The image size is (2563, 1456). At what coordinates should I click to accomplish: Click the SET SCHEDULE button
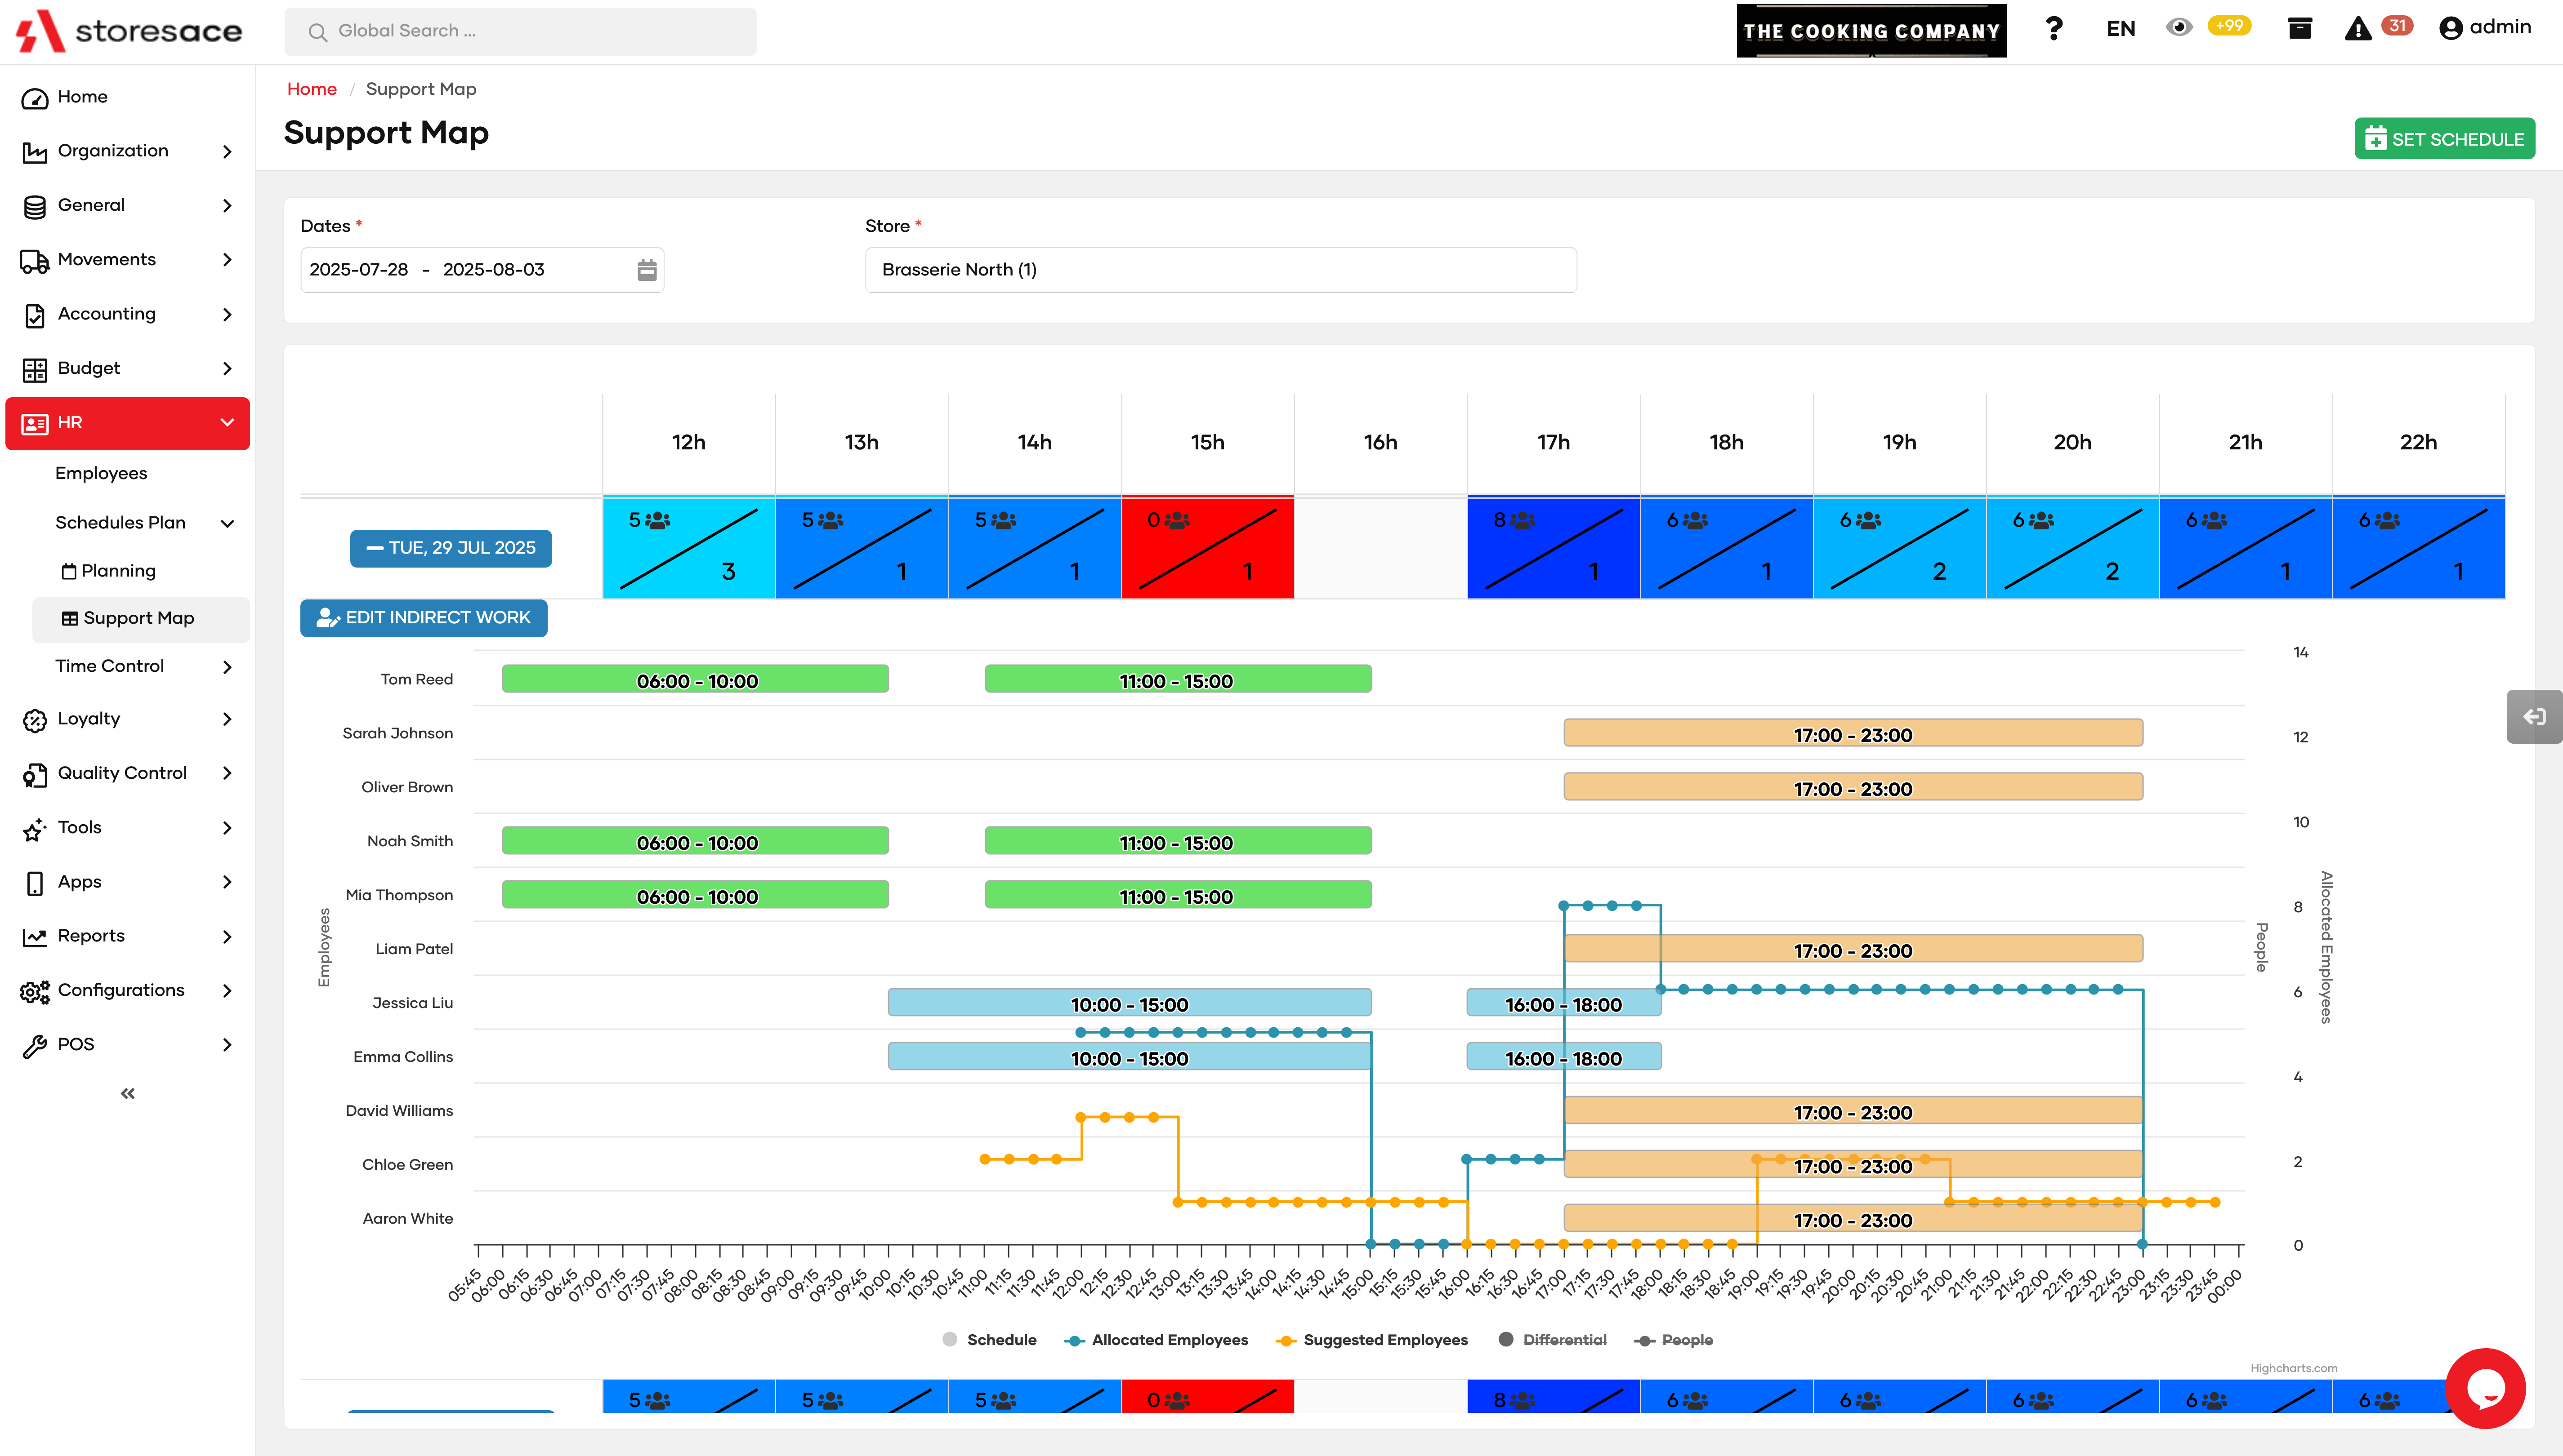coord(2444,139)
